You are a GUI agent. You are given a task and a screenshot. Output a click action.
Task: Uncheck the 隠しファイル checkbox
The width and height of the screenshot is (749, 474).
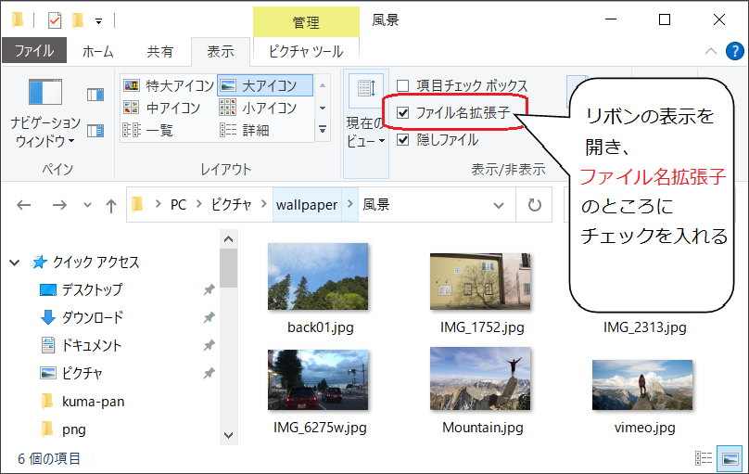point(403,140)
